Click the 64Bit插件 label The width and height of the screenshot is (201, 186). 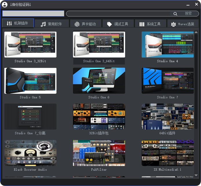coord(167,133)
